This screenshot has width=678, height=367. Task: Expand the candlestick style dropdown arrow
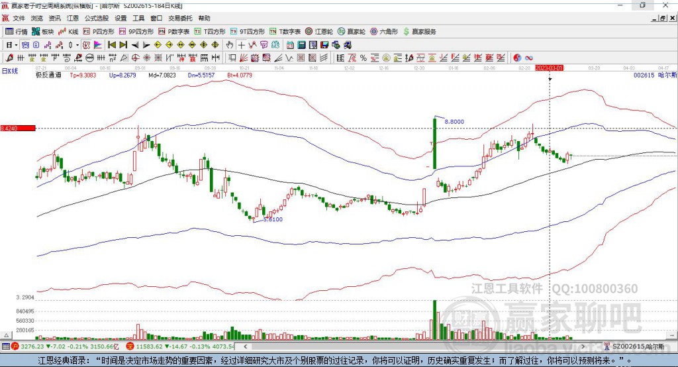(77, 45)
